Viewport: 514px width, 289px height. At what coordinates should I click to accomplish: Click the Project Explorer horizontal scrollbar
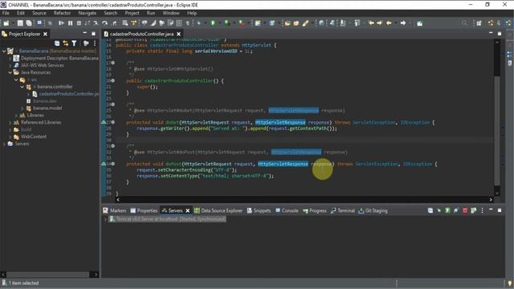tap(47, 275)
